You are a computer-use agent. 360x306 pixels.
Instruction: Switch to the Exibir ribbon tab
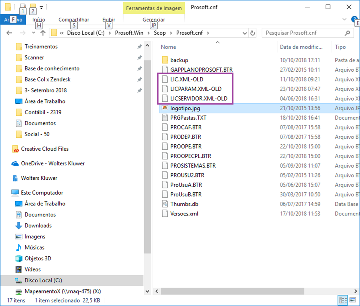click(x=109, y=20)
